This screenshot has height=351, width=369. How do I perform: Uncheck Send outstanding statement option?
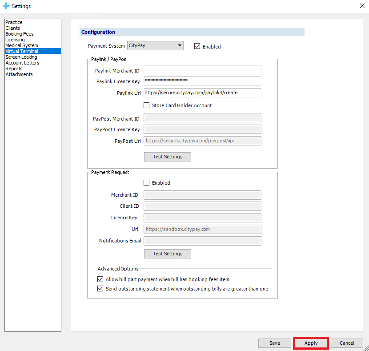coord(100,289)
